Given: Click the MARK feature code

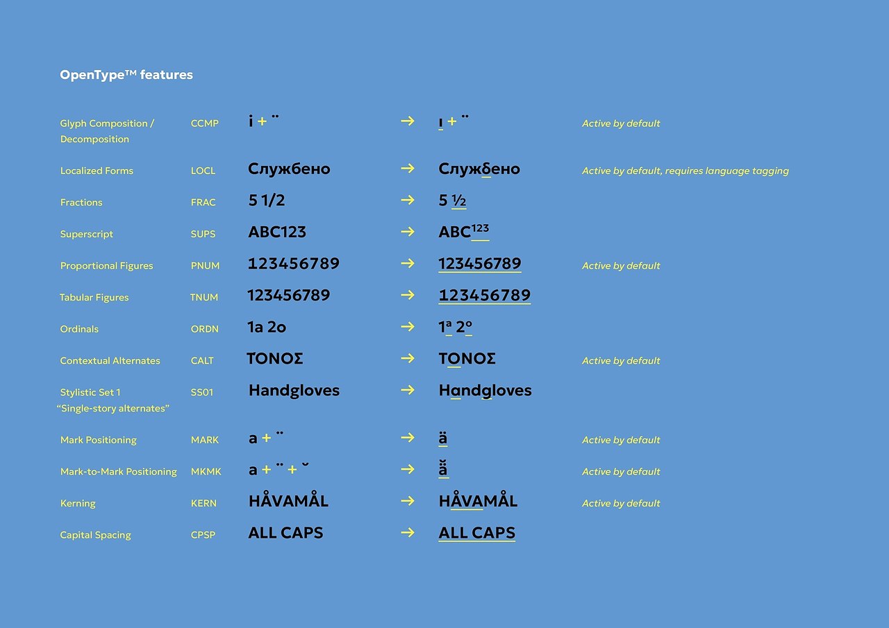Looking at the screenshot, I should click(x=205, y=441).
